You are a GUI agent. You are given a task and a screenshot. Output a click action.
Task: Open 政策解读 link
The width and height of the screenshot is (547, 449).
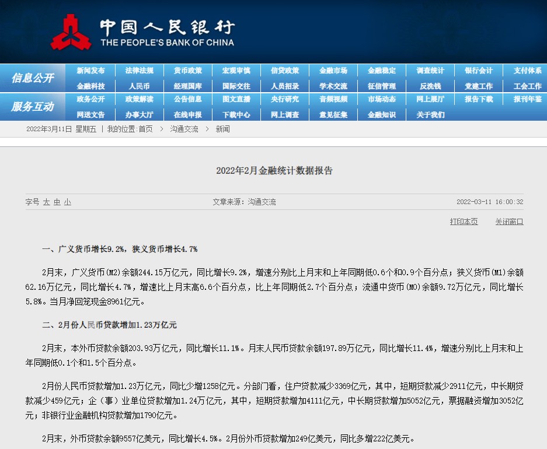[x=139, y=99]
